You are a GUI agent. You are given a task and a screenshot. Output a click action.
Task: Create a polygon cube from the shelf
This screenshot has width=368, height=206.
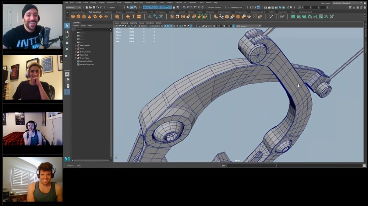point(78,17)
